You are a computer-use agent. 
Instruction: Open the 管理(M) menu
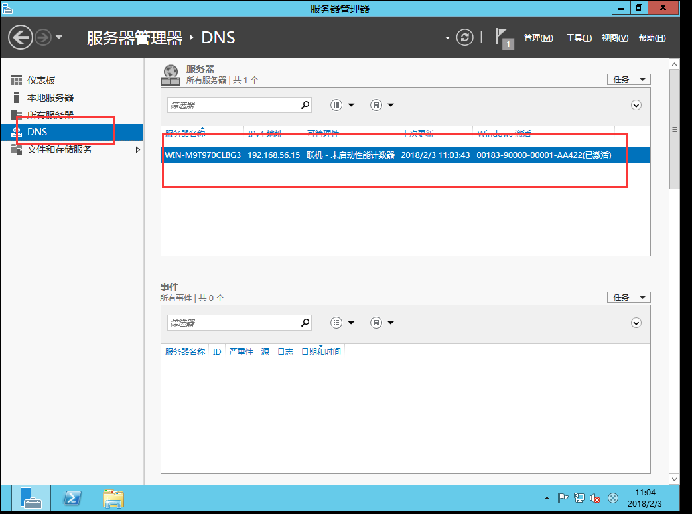point(539,38)
